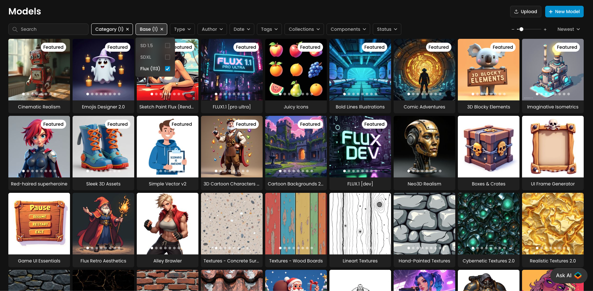Open the Neo3D Realism model
Screen dimensions: 593x291
click(x=424, y=153)
